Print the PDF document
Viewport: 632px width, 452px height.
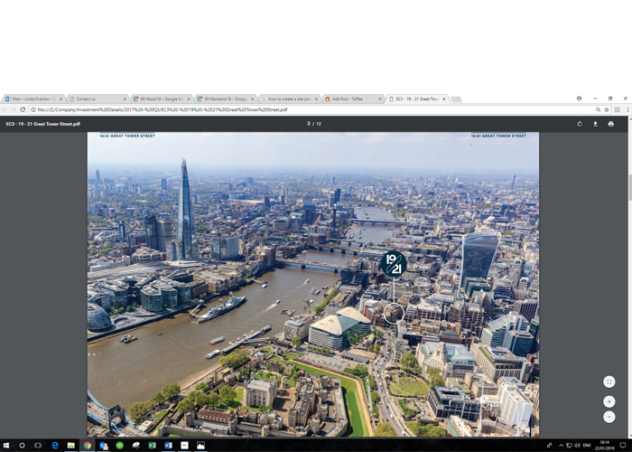click(611, 124)
